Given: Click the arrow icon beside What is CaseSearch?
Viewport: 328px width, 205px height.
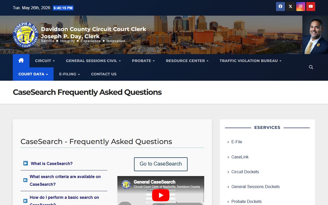Looking at the screenshot, I should [x=26, y=163].
